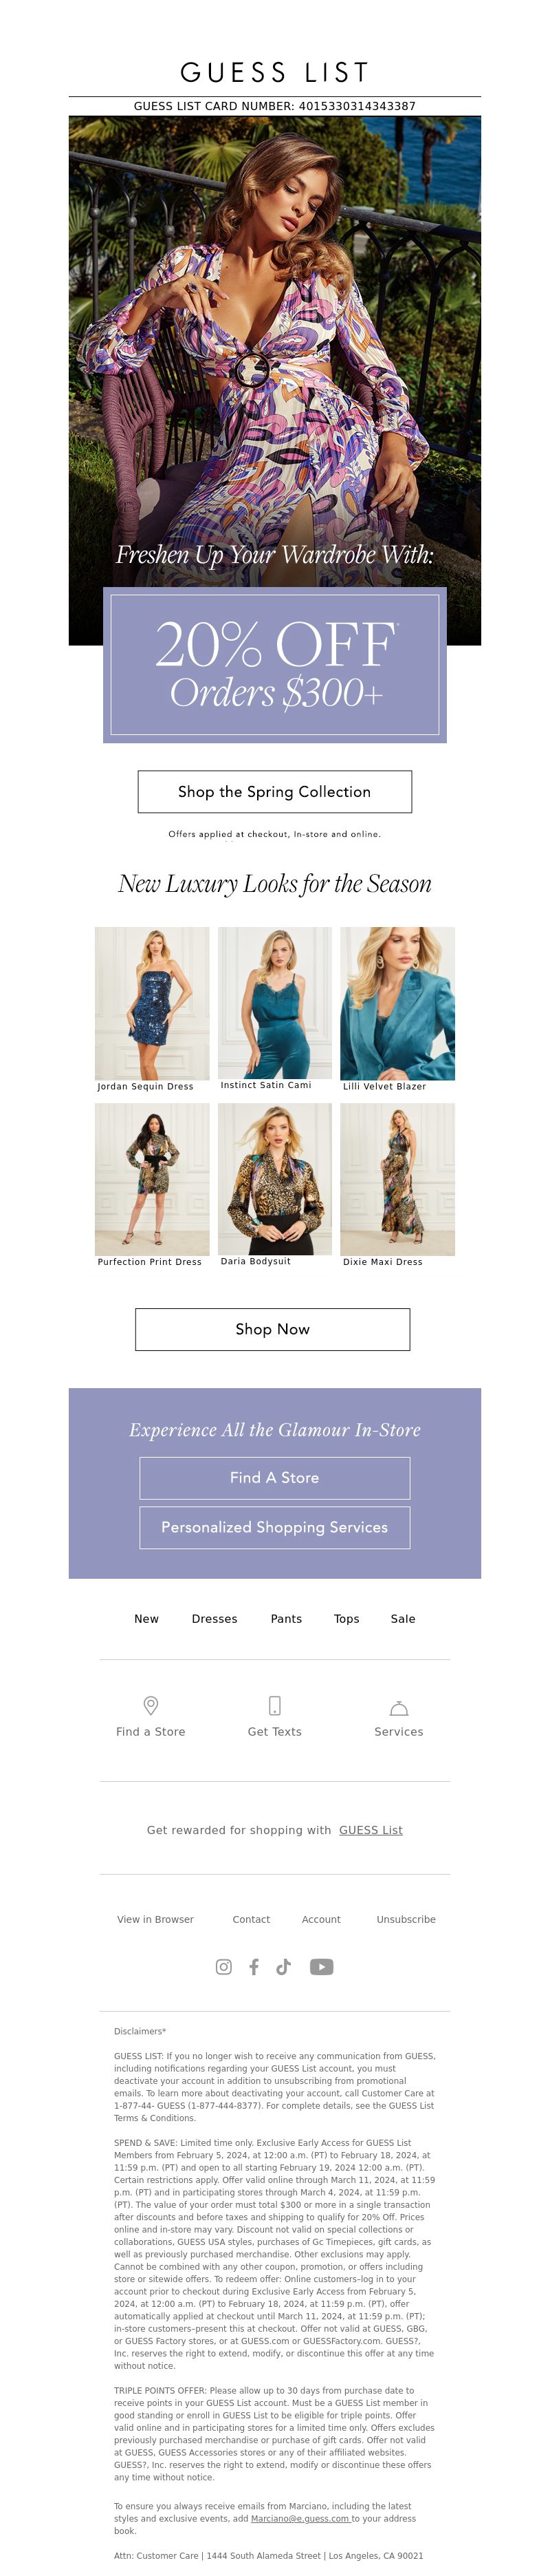Open the Facebook social icon
Viewport: 550px width, 2576px height.
pyautogui.click(x=254, y=1966)
